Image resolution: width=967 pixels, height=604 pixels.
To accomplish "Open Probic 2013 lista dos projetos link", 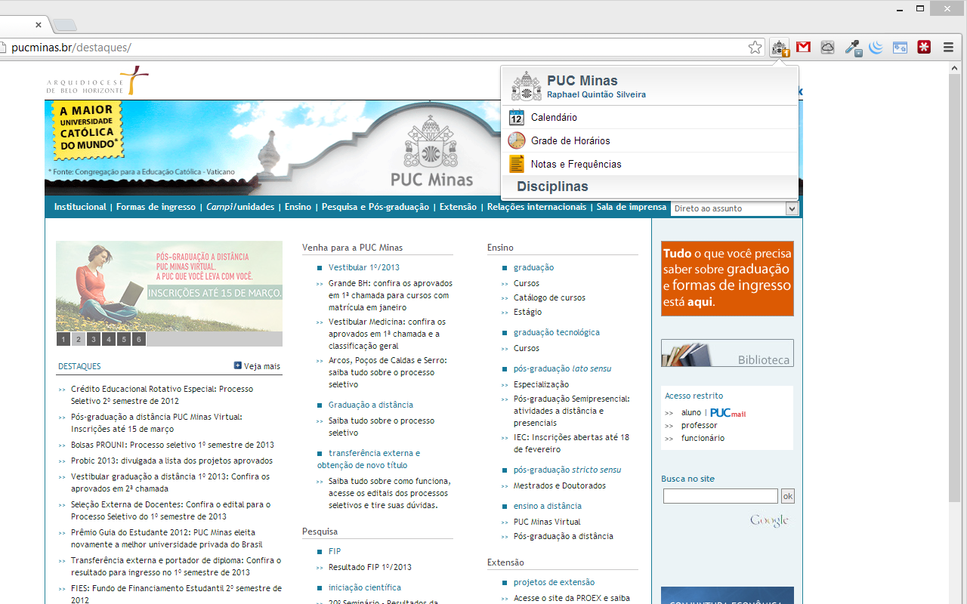I will [171, 461].
